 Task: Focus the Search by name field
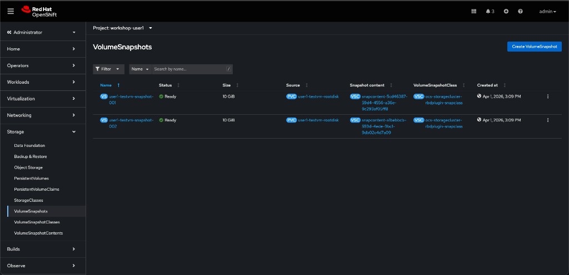189,69
